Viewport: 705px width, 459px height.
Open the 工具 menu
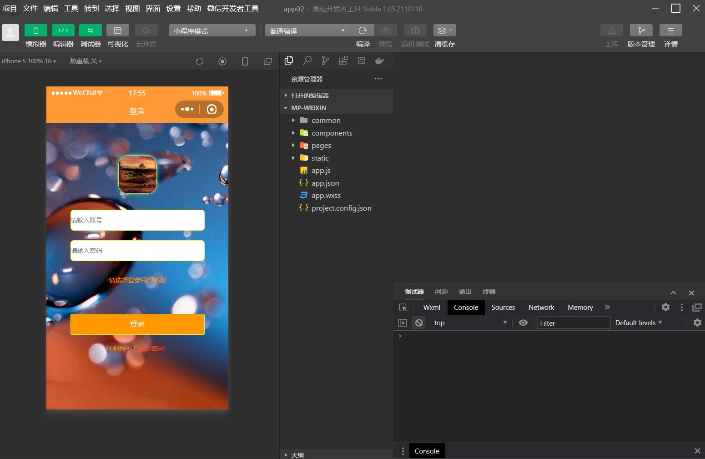(x=71, y=8)
